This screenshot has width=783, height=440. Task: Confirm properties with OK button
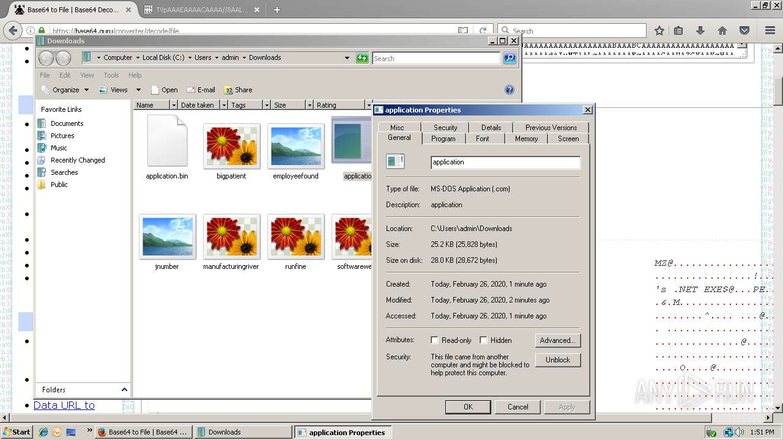point(468,407)
